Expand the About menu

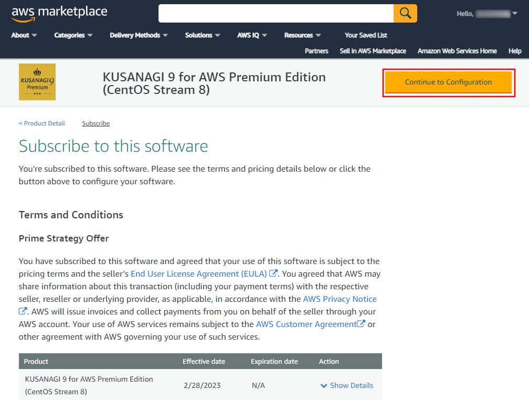[x=24, y=35]
